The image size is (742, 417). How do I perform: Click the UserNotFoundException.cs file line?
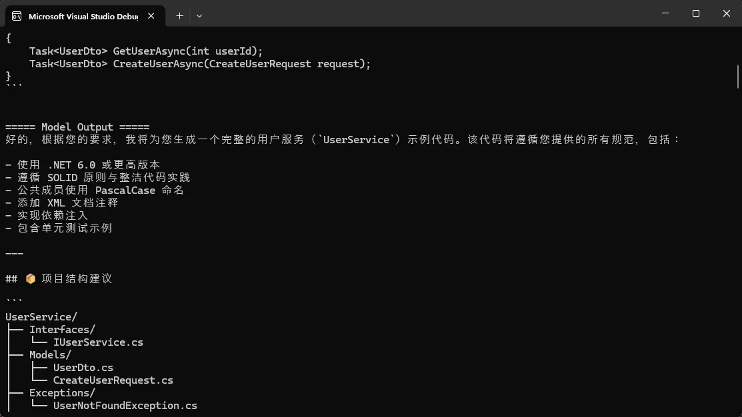tap(125, 406)
